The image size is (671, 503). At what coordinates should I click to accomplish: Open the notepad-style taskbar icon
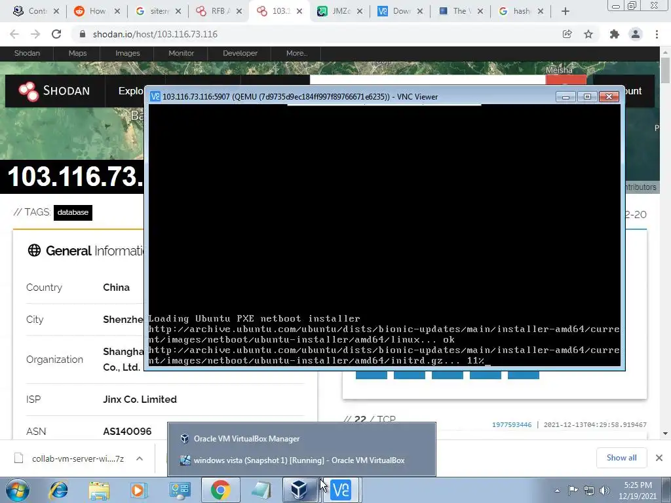261,490
